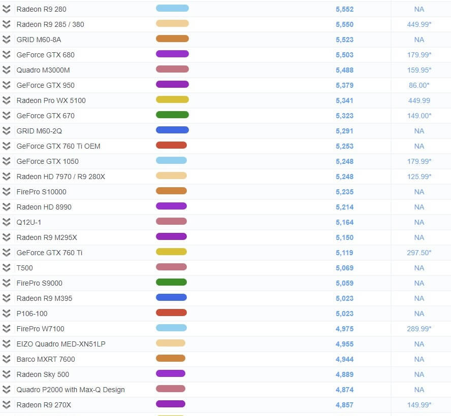
Task: Click the price 149.00* for GeForce GTX 670
Action: coord(419,116)
